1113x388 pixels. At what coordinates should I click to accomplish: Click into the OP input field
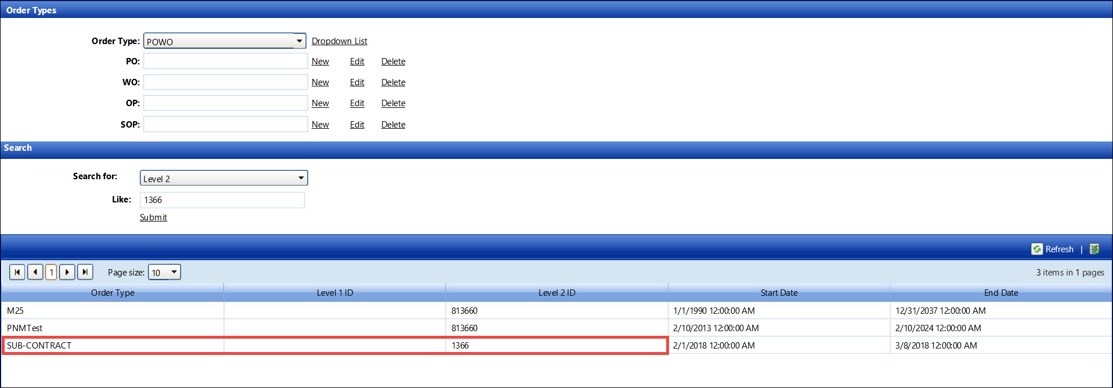point(225,103)
